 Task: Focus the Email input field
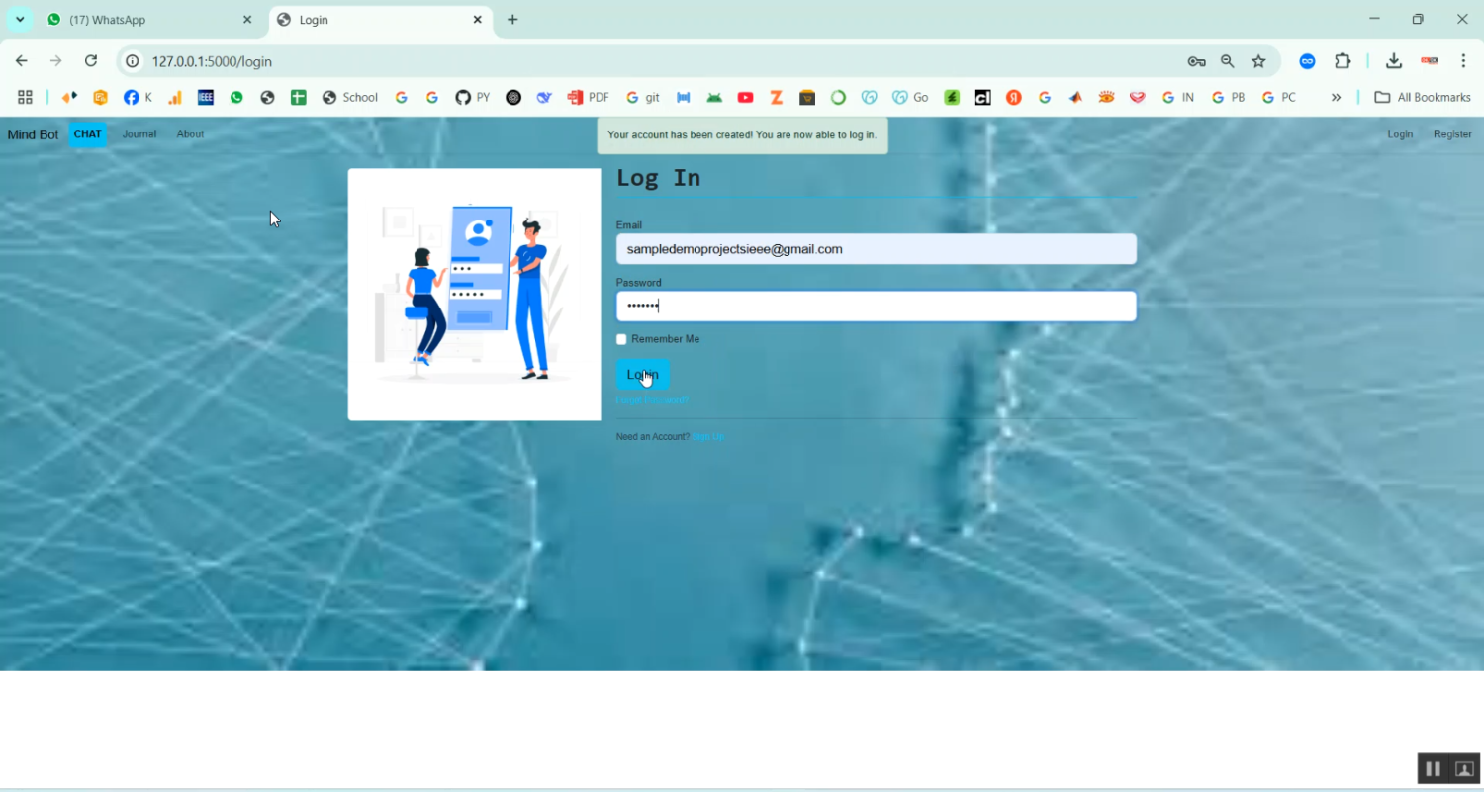pyautogui.click(x=876, y=249)
